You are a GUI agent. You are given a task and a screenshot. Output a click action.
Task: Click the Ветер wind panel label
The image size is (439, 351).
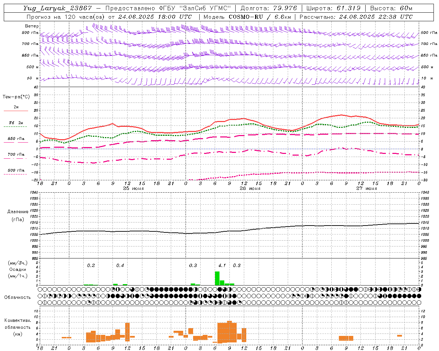click(32, 26)
